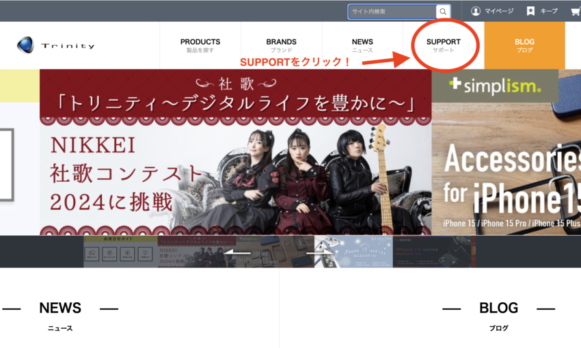
Task: Click the Keep bookmark icon
Action: pos(530,11)
